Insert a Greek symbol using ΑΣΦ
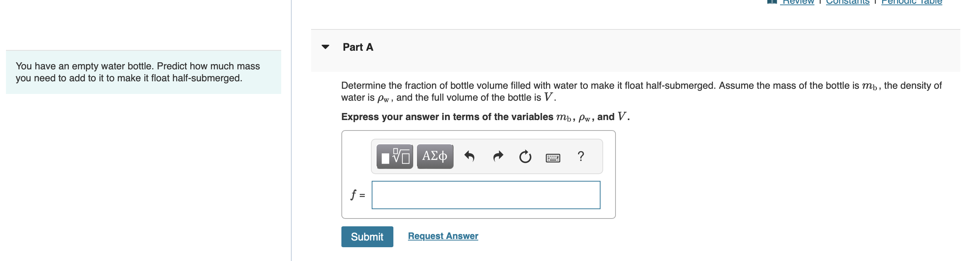The width and height of the screenshot is (964, 261). pos(434,157)
